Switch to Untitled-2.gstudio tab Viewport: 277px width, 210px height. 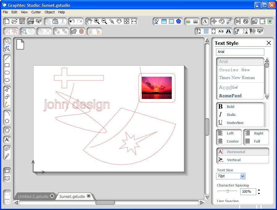coord(33,196)
